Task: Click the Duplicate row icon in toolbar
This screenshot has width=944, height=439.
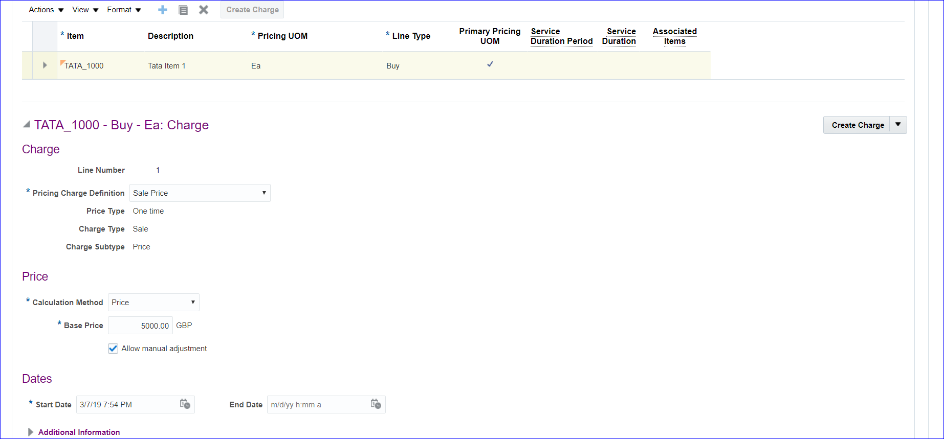Action: coord(183,10)
